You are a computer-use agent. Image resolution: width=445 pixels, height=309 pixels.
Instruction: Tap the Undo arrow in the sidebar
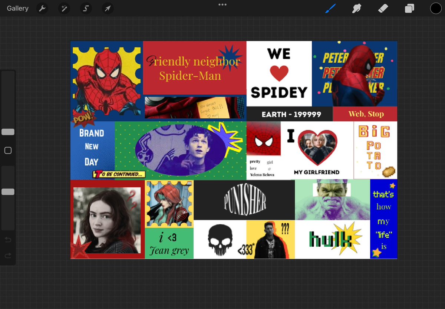click(x=8, y=240)
